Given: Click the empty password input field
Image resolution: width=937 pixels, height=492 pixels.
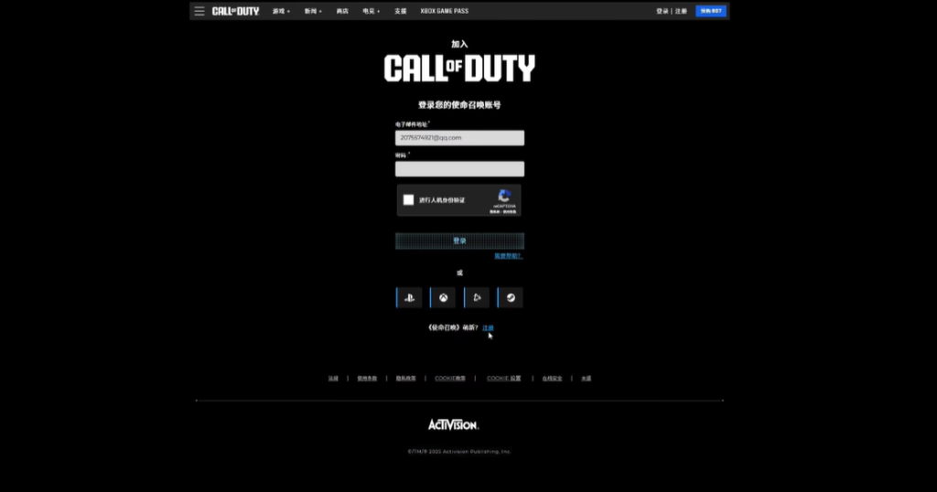Looking at the screenshot, I should point(459,169).
